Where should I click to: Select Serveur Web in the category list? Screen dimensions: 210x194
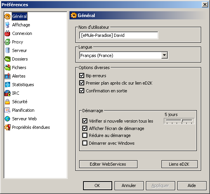tap(24, 119)
